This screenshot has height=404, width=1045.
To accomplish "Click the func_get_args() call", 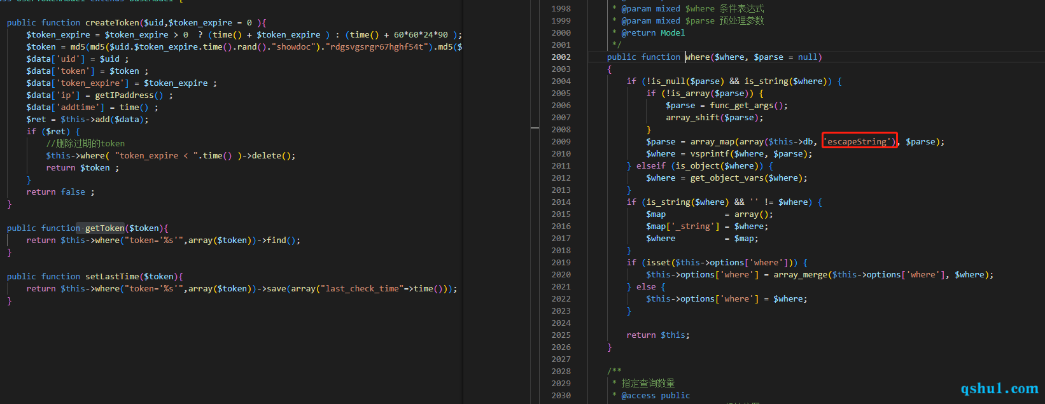I will click(749, 105).
